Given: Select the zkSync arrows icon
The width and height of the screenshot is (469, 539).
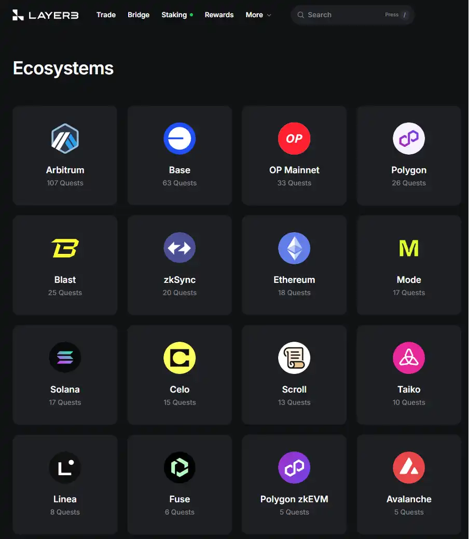Looking at the screenshot, I should click(180, 248).
